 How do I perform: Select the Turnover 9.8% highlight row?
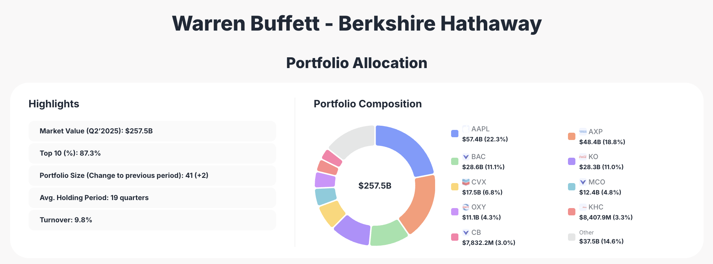152,220
